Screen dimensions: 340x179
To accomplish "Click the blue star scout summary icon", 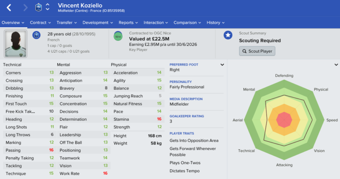I will click(228, 35).
